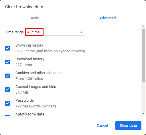146x135 pixels.
Task: Toggle Cookies and other site data checkbox
Action: (x=7, y=76)
